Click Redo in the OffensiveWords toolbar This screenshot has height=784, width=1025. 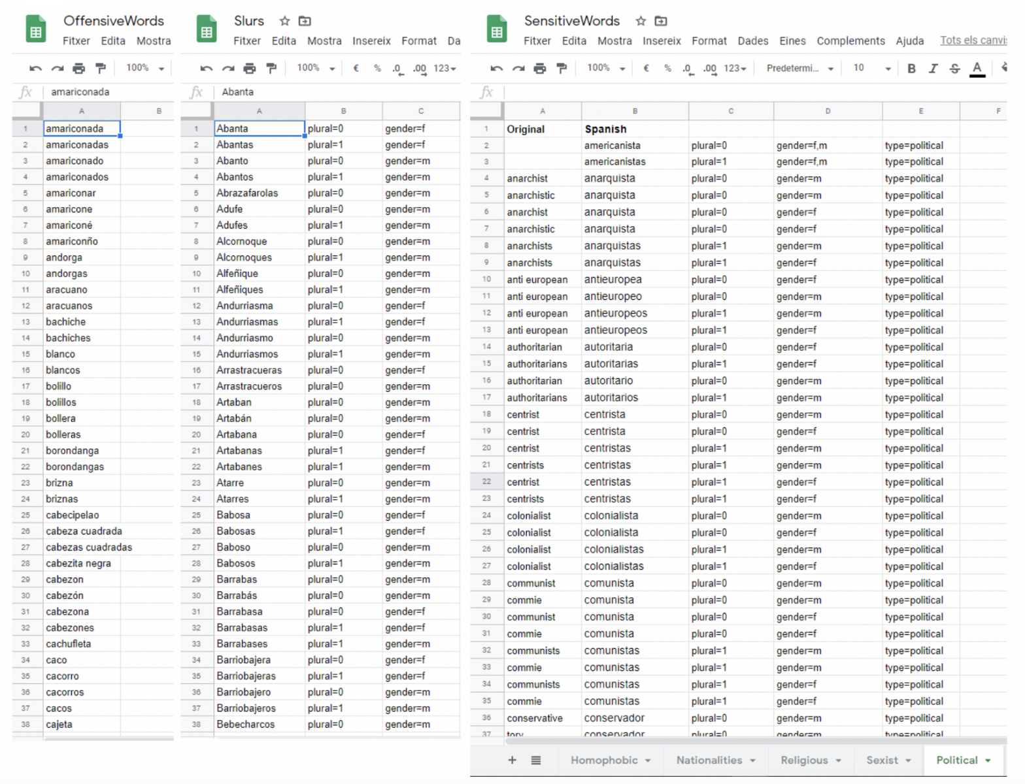58,68
